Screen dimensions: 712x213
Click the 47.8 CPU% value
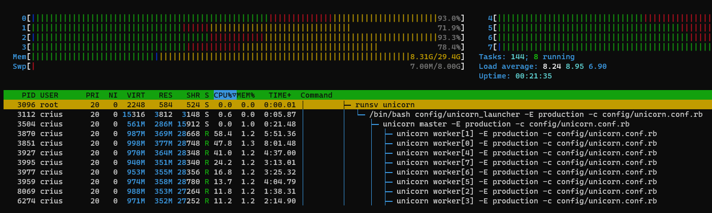223,143
